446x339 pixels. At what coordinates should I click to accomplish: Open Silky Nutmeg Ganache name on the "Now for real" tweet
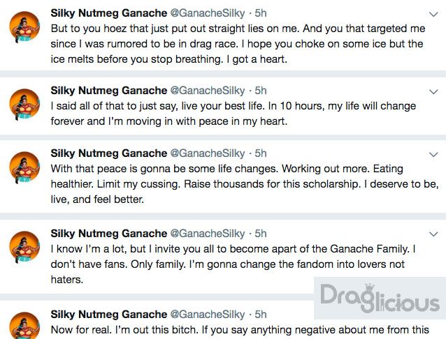pos(108,315)
